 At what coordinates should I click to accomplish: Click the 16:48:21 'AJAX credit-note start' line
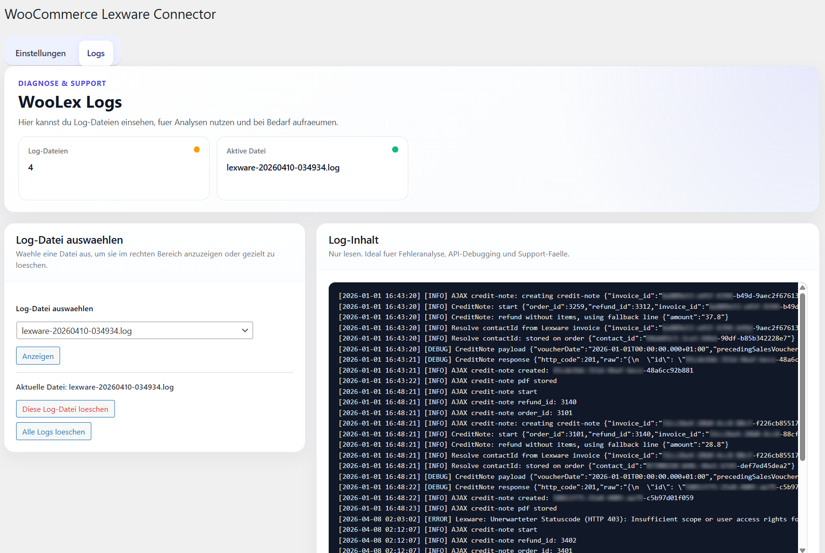[438, 391]
